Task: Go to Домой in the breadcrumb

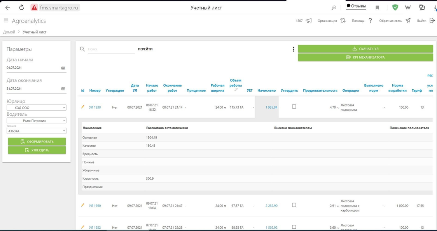Action: point(9,32)
